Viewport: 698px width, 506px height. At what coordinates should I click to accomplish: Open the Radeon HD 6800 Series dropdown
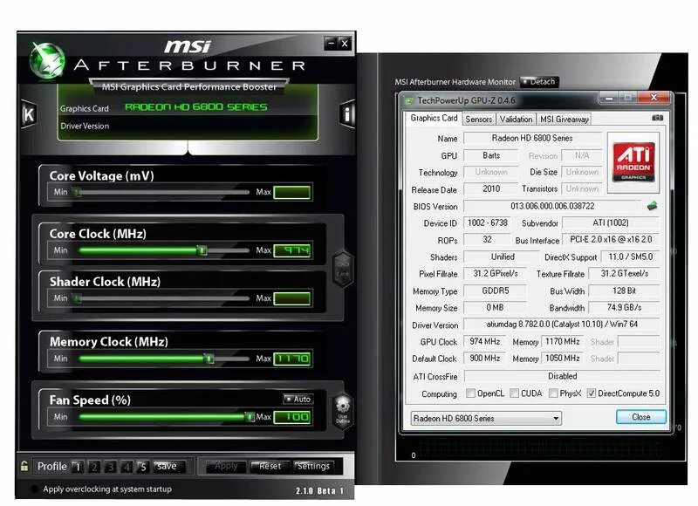[486, 419]
